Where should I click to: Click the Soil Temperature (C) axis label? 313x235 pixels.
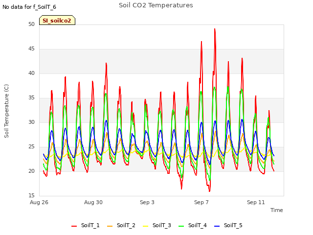tap(6, 111)
